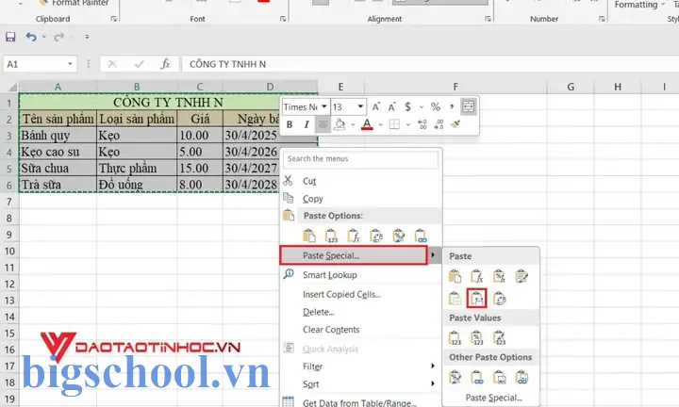Open the Undo history dropdown arrow
The width and height of the screenshot is (679, 407).
click(x=44, y=37)
